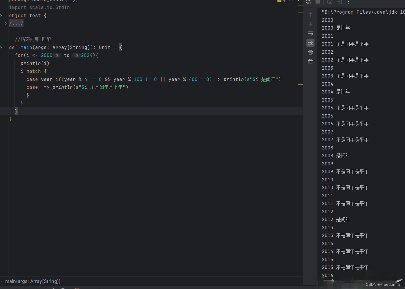The height and width of the screenshot is (289, 405).
Task: Click run gutter arrow beside def main
Action: point(1,47)
